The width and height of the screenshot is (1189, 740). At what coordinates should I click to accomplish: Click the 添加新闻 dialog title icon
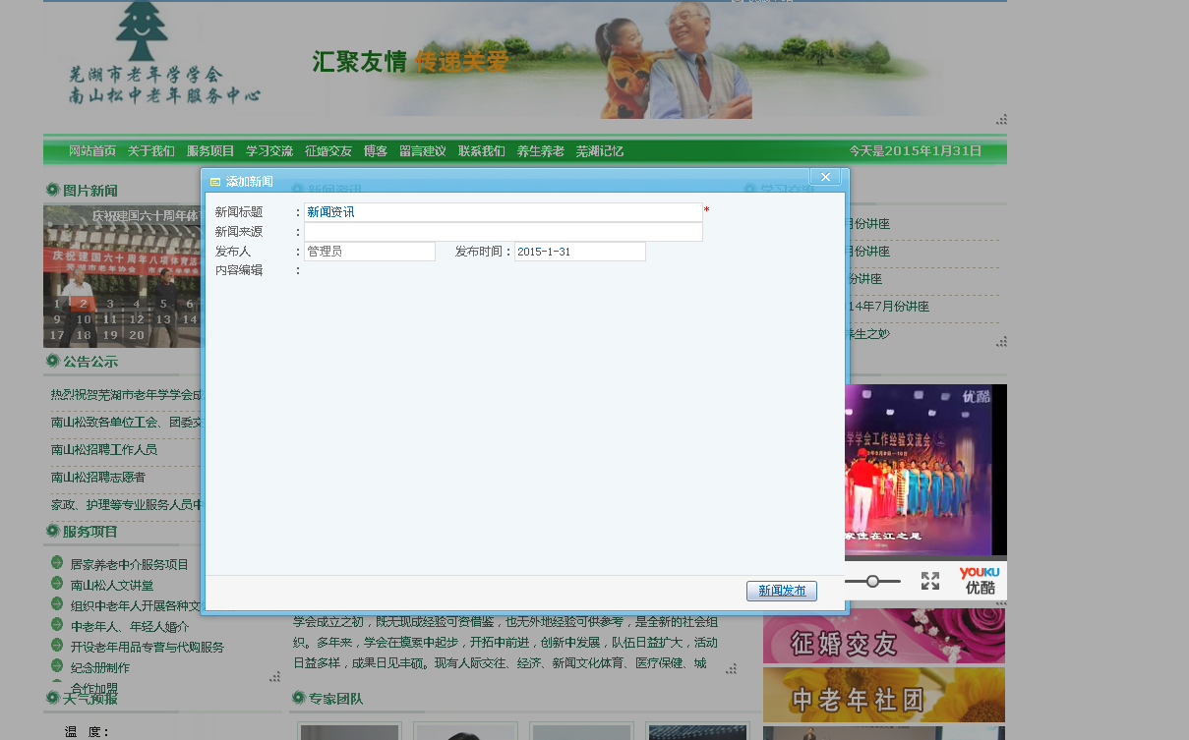point(215,183)
